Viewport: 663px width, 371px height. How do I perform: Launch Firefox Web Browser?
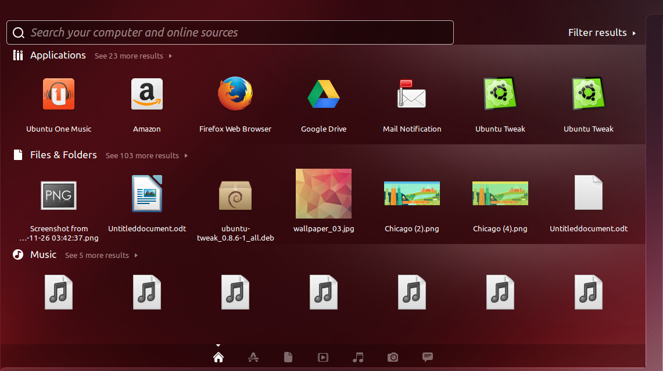point(235,94)
